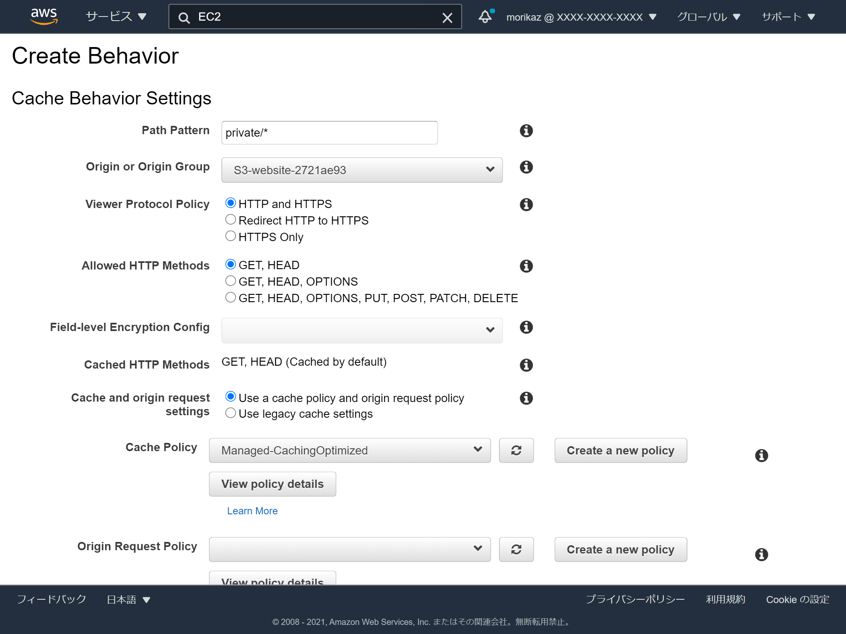
Task: Choose GET, HEAD, OPTIONS methods
Action: pyautogui.click(x=231, y=280)
